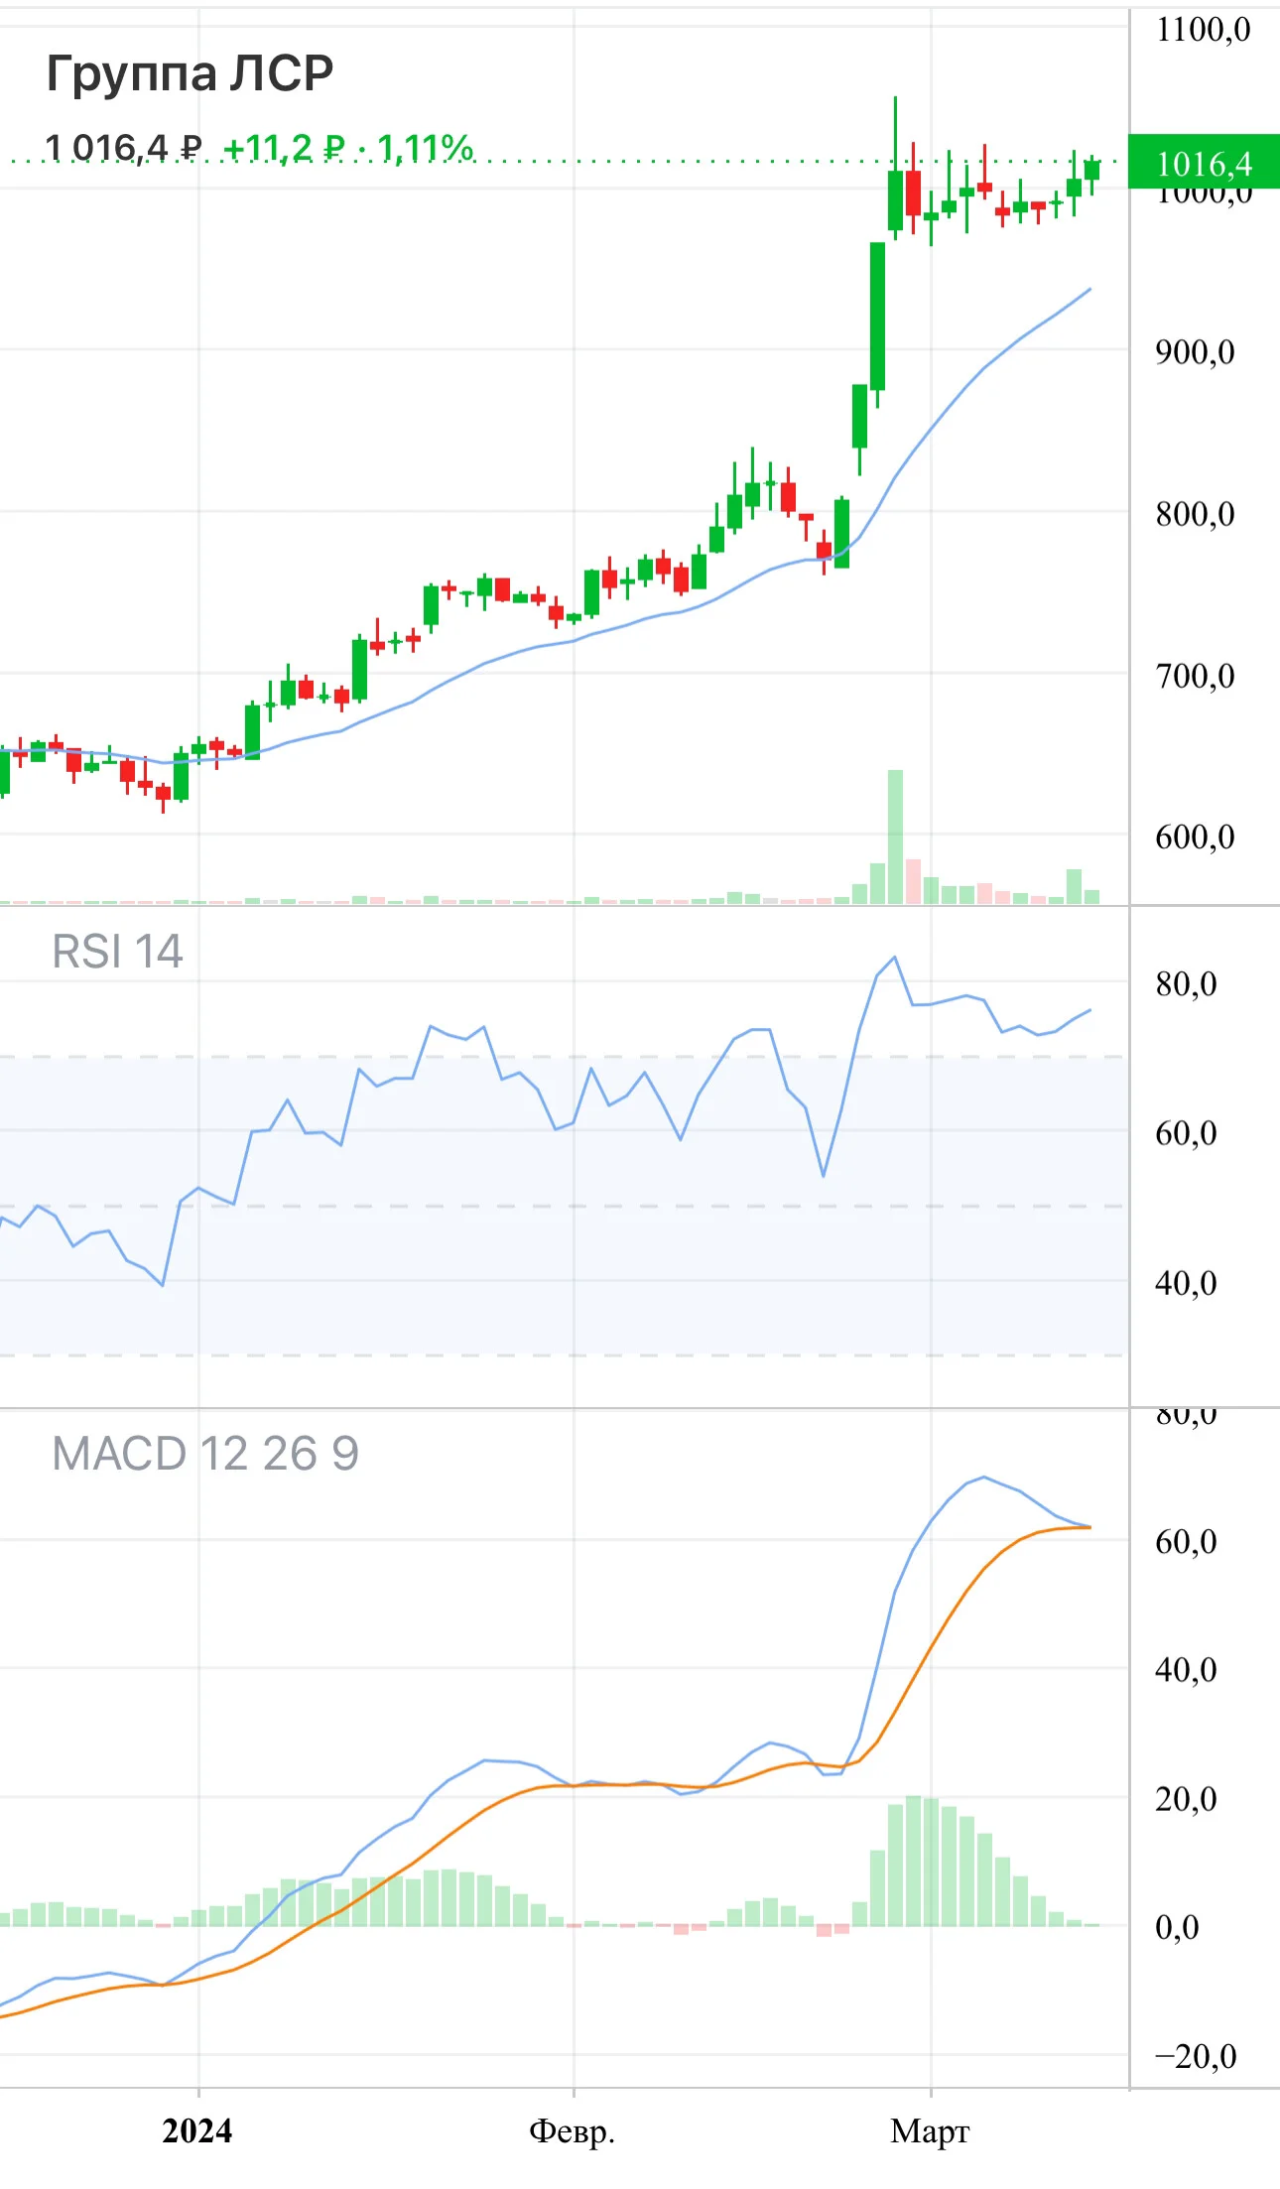Click the price change +11,2 ₽ · 1,11%
1280x2189 pixels.
[x=348, y=148]
